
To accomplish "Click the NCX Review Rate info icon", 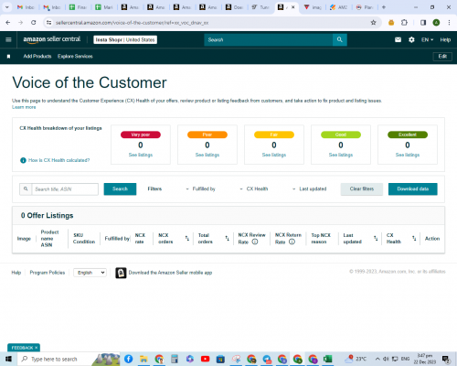I will 255,242.
